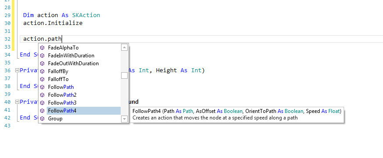Choose the highlighted FollowPath4 suggestion

coord(84,111)
